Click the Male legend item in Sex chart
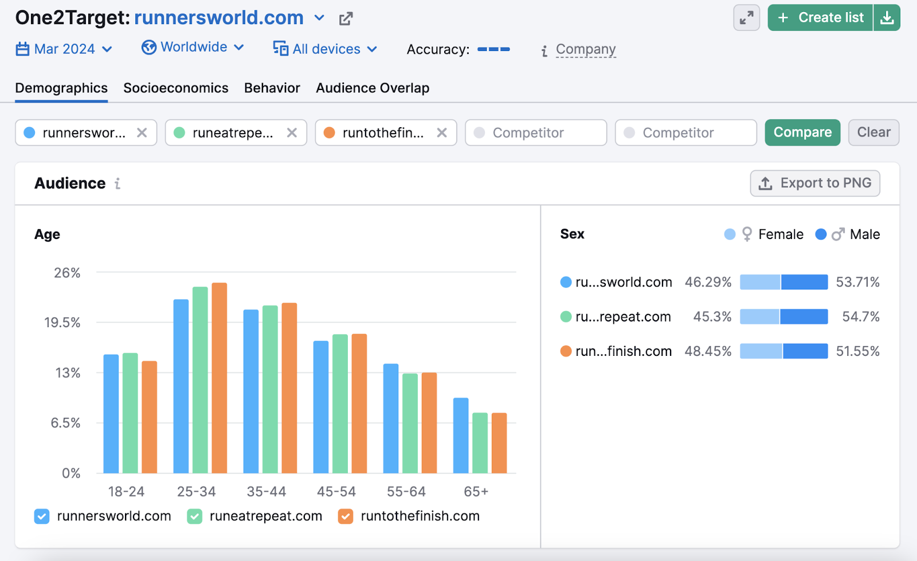The image size is (917, 561). (848, 234)
